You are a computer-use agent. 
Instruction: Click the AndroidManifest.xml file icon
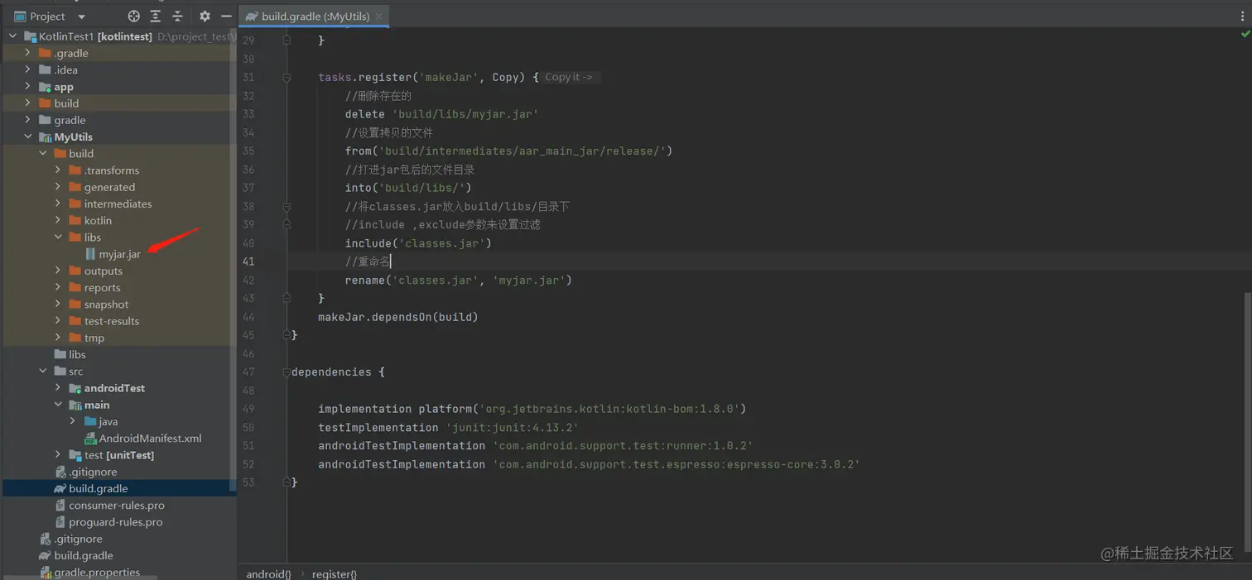coord(91,439)
